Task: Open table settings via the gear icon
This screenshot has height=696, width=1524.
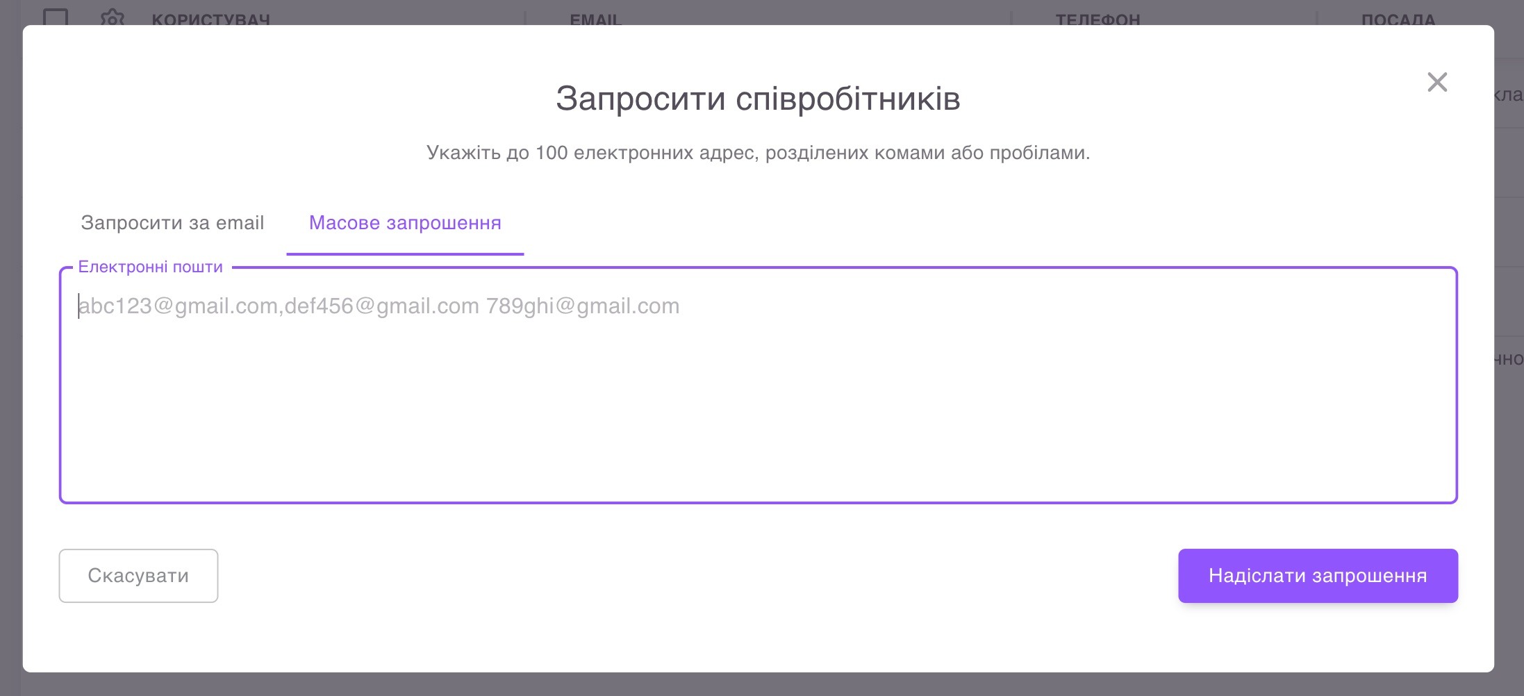Action: click(112, 17)
